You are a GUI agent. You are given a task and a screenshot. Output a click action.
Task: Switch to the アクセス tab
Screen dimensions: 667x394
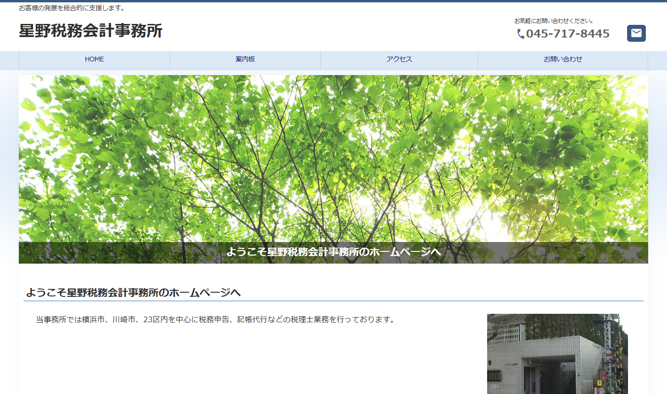point(399,60)
